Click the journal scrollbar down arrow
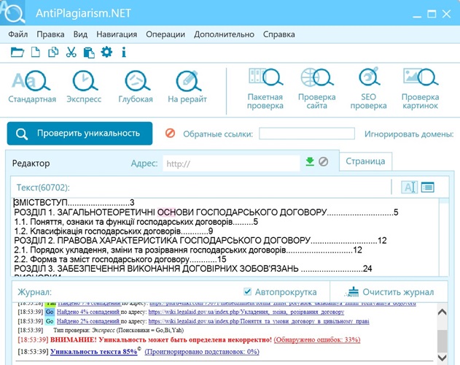Screen dimensions: 460x365 [x=442, y=358]
